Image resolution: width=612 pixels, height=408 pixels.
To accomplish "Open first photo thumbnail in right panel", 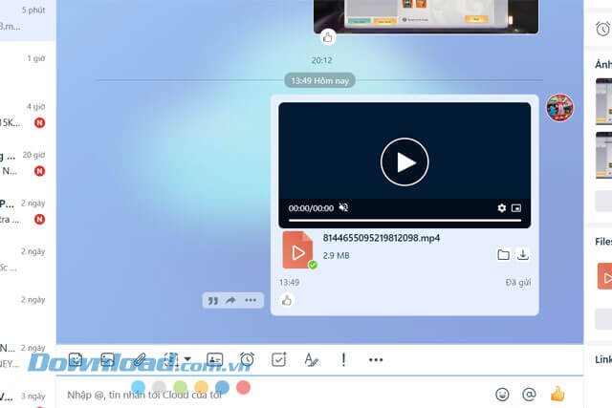I will click(x=603, y=101).
